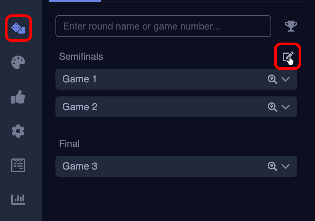Click the trophy icon beside the search field
This screenshot has width=315, height=221.
click(x=291, y=26)
